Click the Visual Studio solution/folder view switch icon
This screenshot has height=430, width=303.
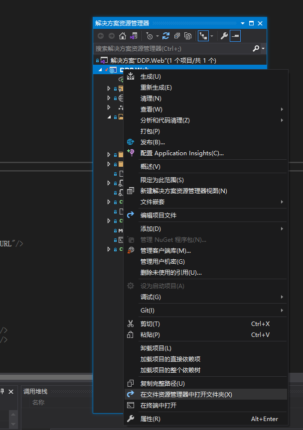(x=134, y=36)
